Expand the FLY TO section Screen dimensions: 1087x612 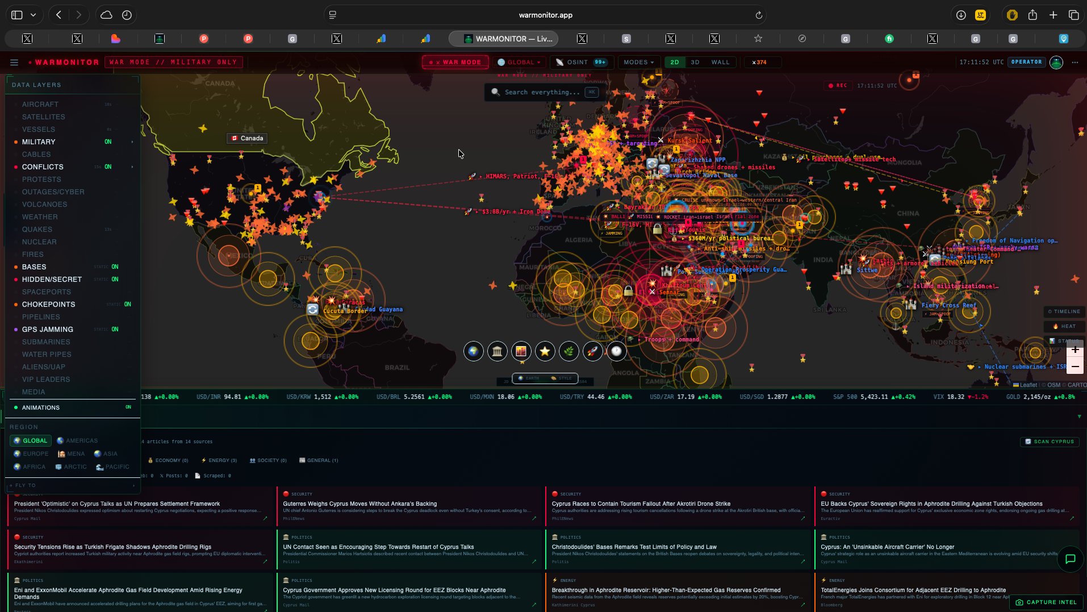72,485
